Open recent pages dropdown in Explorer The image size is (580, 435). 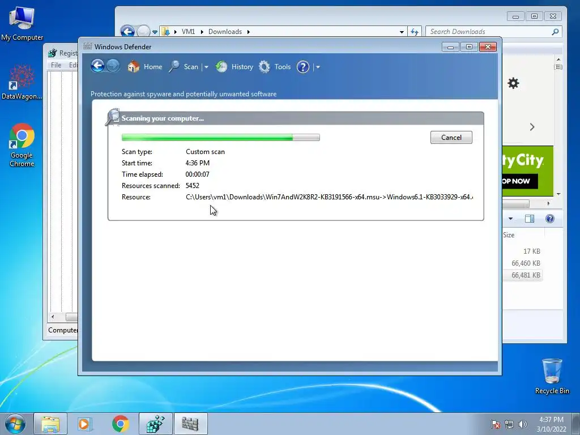tap(155, 32)
